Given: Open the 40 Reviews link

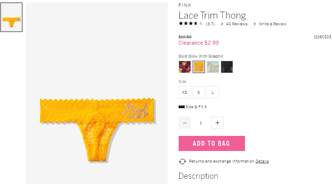Looking at the screenshot, I should click(234, 24).
